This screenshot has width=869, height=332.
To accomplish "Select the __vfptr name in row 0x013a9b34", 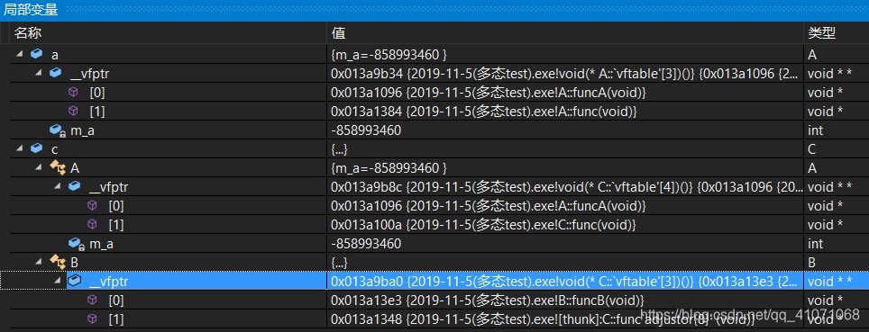I will tap(89, 74).
